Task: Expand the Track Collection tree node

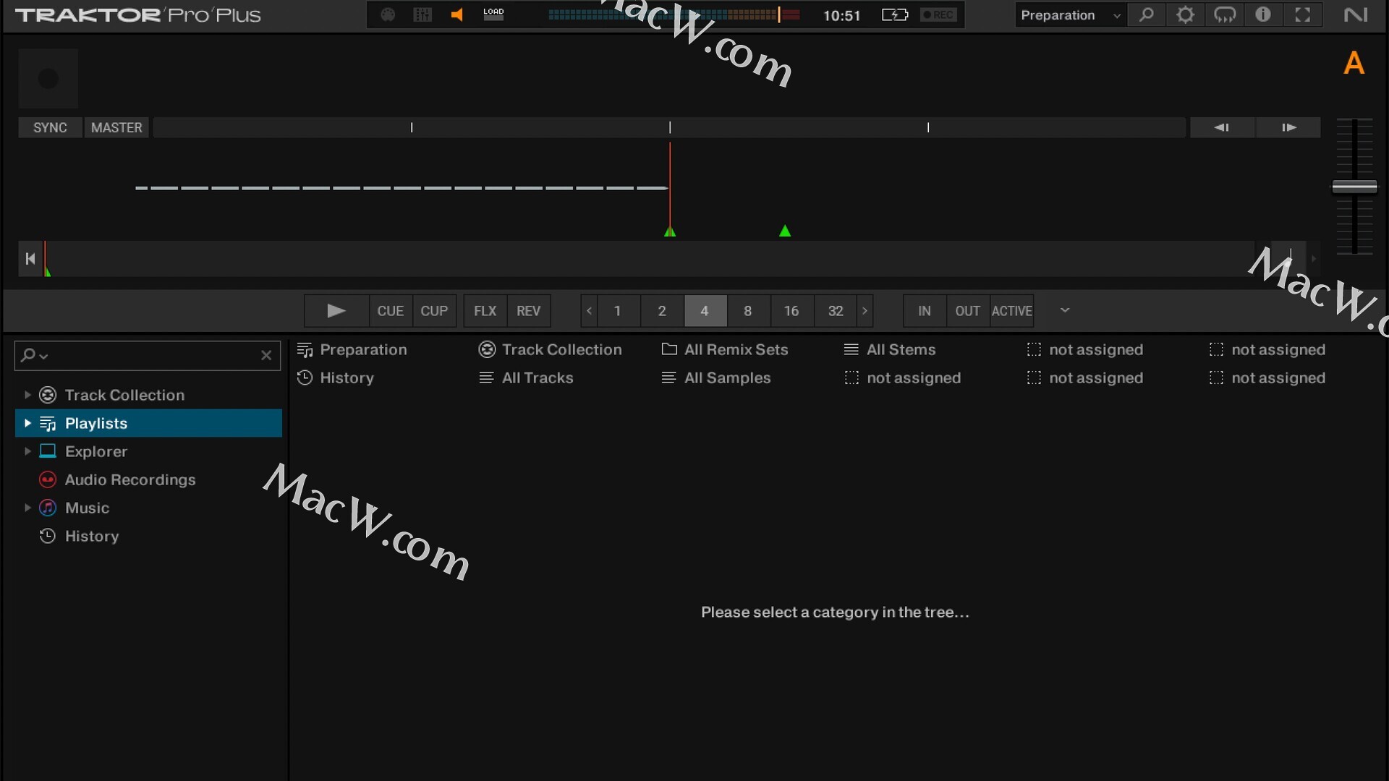Action: 27,395
